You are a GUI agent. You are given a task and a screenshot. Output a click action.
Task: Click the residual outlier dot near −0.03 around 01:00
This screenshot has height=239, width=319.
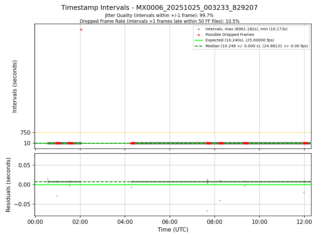click(57, 196)
